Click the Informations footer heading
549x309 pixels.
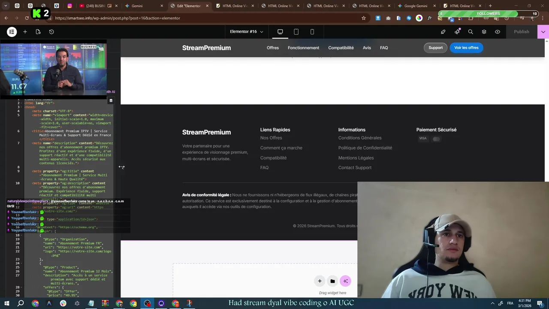352,130
